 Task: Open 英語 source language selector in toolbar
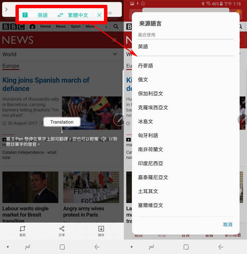tap(43, 15)
